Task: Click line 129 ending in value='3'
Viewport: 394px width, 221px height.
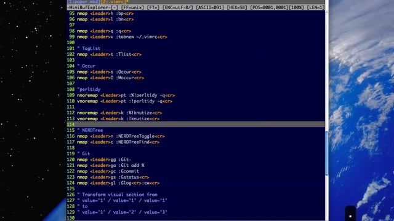Action: 122,212
